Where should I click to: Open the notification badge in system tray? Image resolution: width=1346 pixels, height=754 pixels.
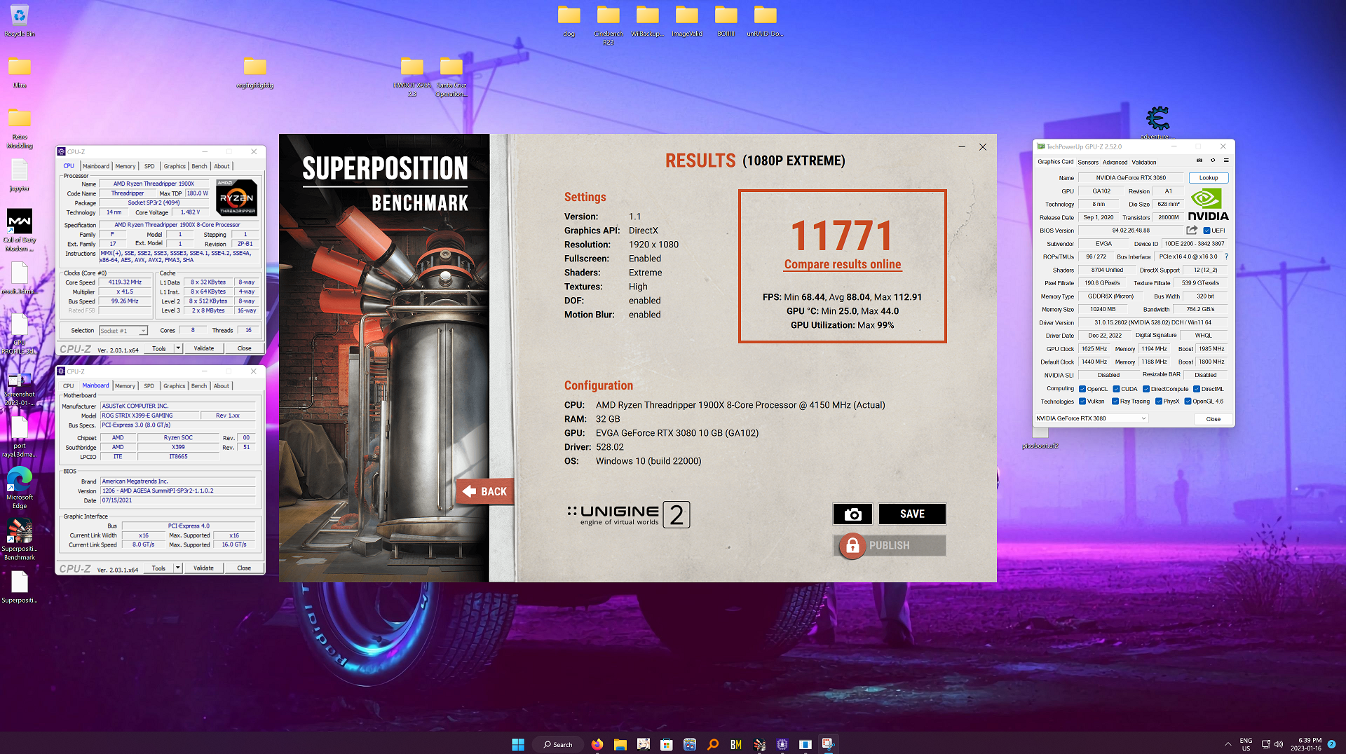coord(1331,744)
